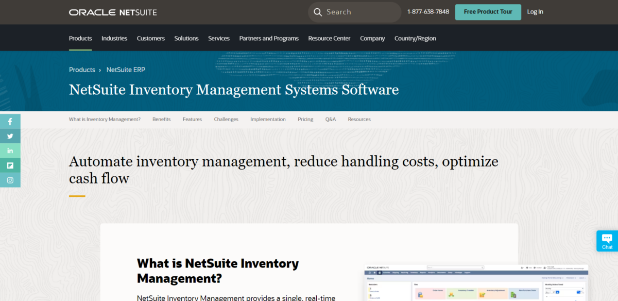Expand the Solutions menu
This screenshot has height=301, width=618.
pyautogui.click(x=186, y=38)
